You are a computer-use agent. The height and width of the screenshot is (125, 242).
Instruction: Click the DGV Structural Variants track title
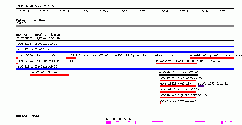click(x=38, y=35)
